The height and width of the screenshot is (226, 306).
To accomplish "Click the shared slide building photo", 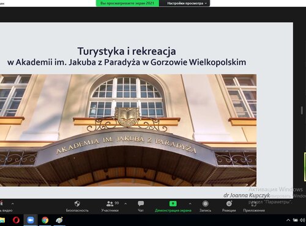I will [x=128, y=130].
